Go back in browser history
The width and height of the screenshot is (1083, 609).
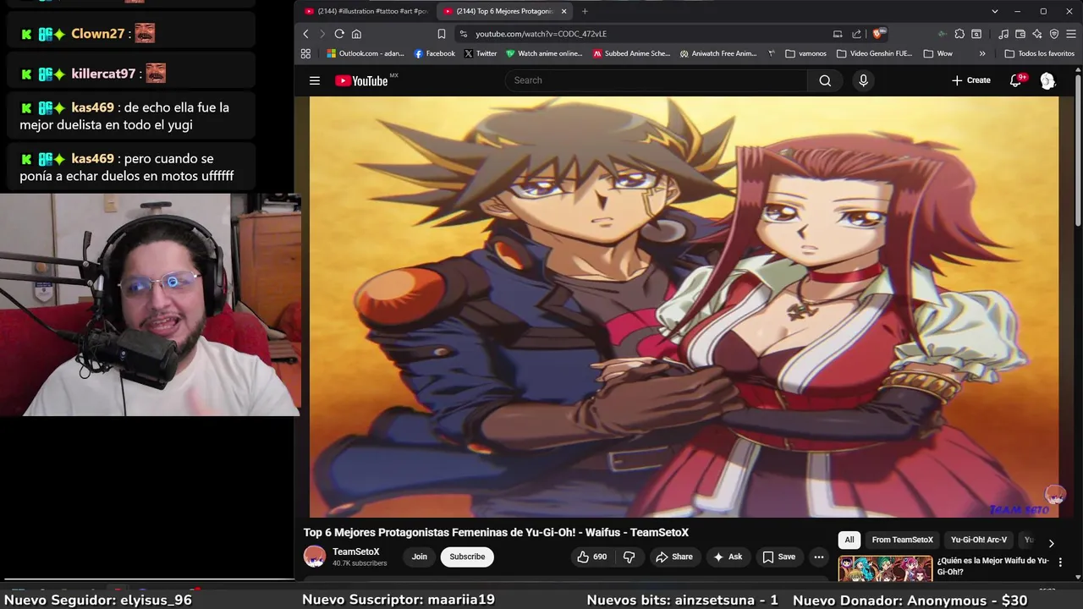click(306, 34)
